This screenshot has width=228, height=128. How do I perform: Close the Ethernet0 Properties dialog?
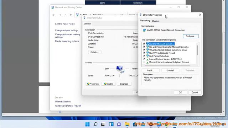[200, 15]
